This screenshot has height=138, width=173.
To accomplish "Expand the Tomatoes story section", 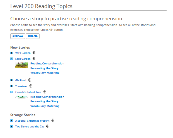I will click(12, 86).
